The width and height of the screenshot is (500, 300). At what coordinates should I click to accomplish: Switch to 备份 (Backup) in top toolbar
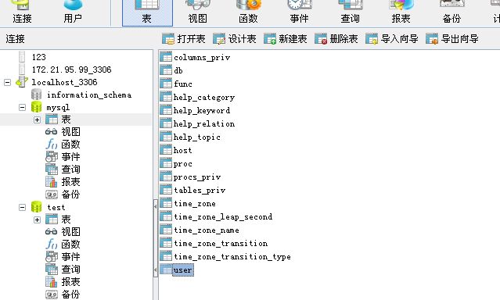[x=451, y=12]
